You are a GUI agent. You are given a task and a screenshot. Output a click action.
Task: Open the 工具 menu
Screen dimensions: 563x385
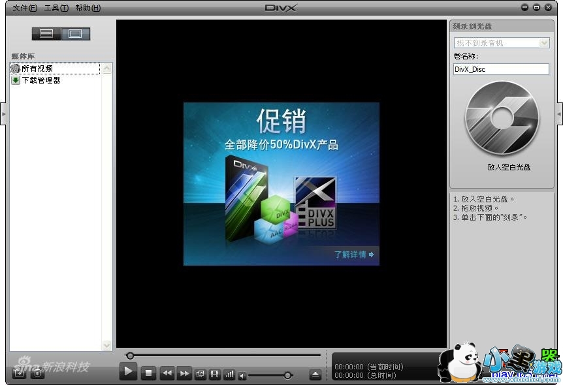[56, 8]
